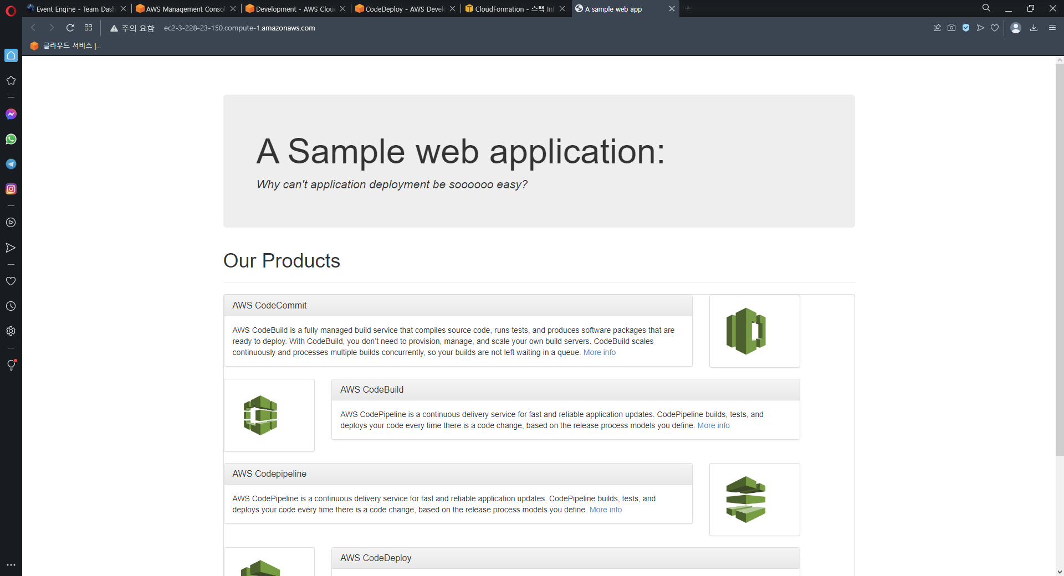This screenshot has width=1064, height=576.
Task: Open More info link under AWS CodeCommit
Action: [x=599, y=352]
